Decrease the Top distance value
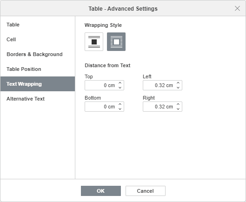The height and width of the screenshot is (202, 246). coord(120,88)
